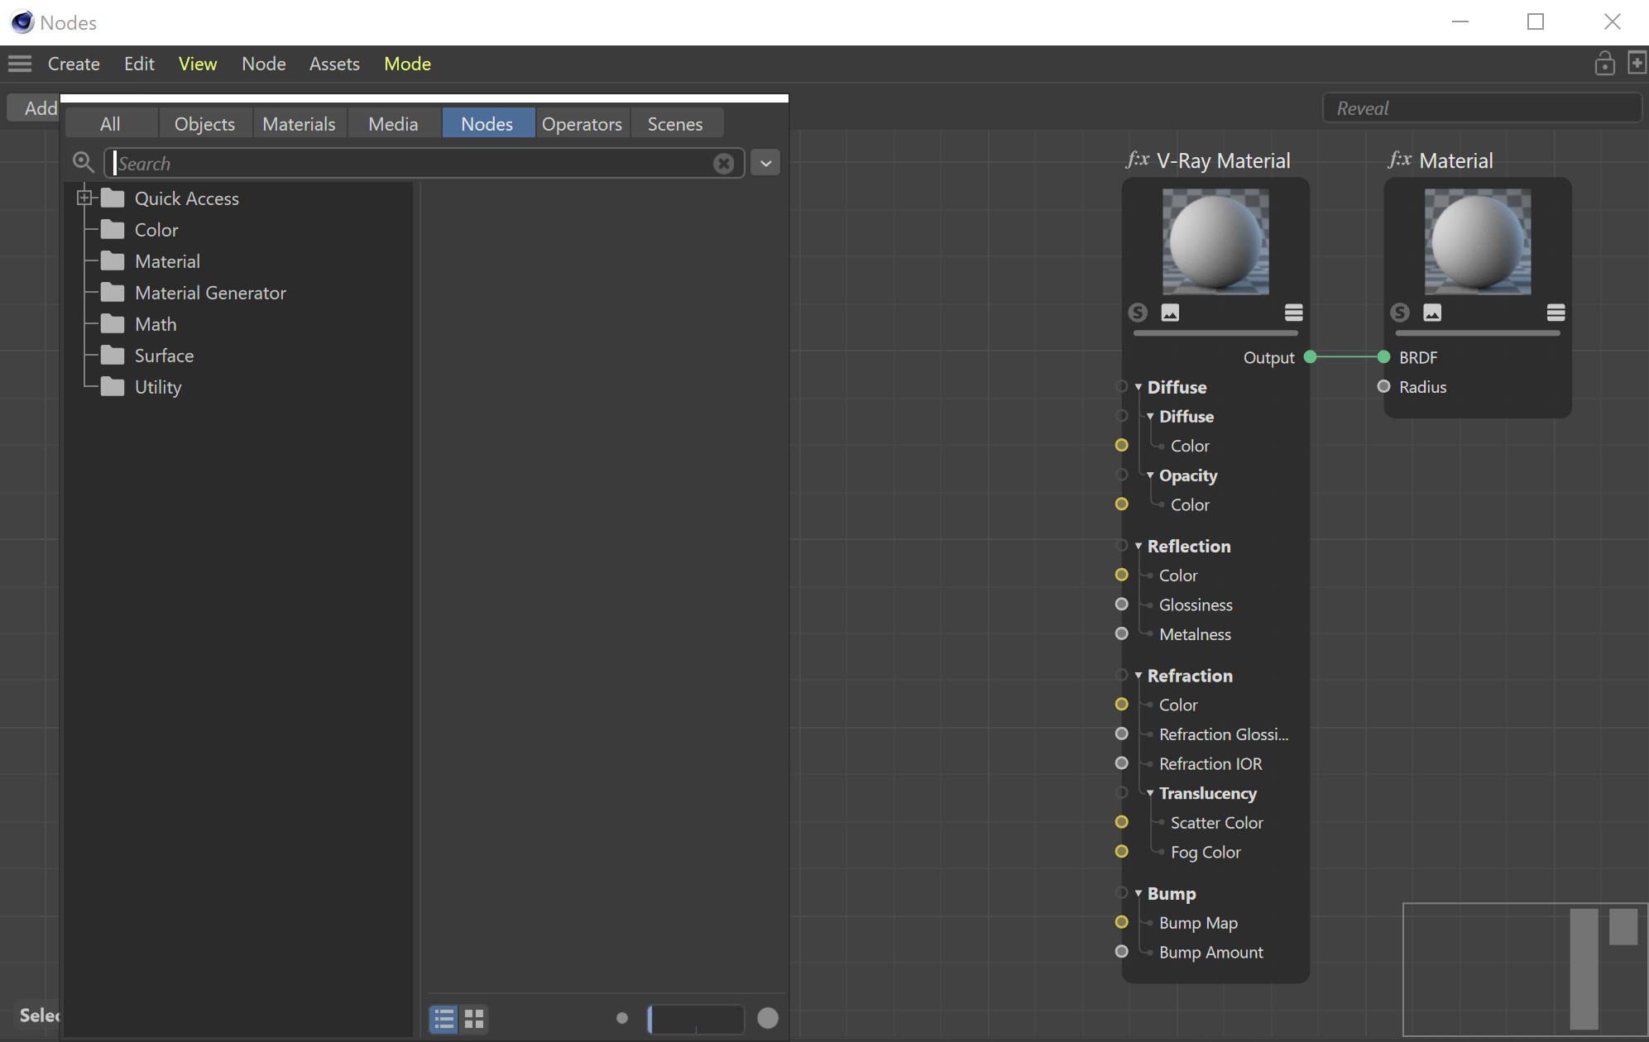Viewport: 1649px width, 1042px height.
Task: Click the Glossiness input port
Action: (1121, 605)
